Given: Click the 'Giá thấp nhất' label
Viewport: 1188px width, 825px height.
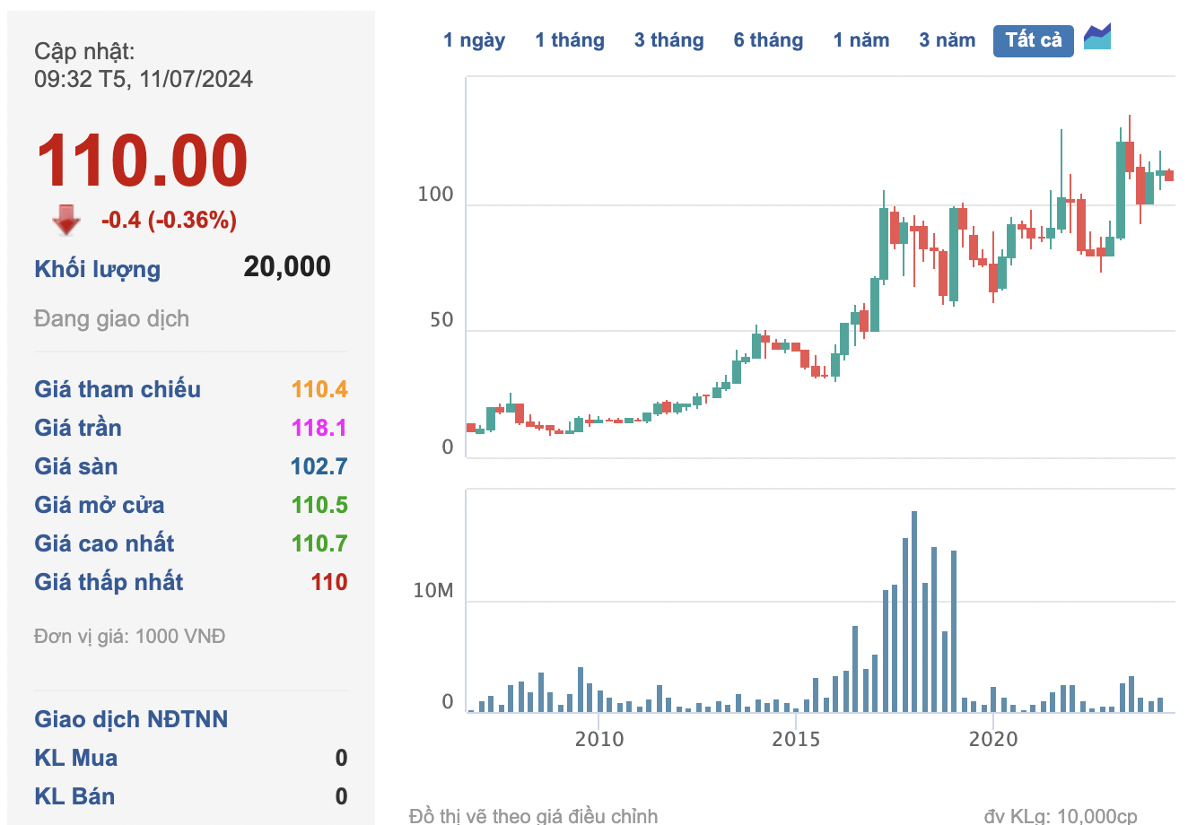Looking at the screenshot, I should 109,582.
